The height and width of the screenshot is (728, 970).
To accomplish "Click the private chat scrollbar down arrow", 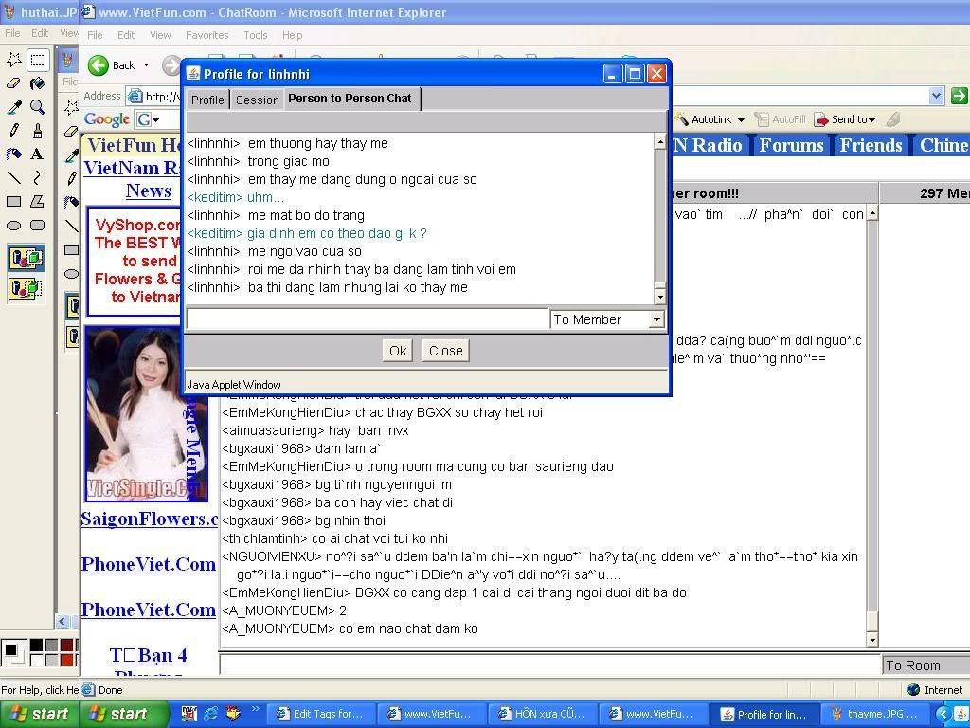I will [x=660, y=297].
